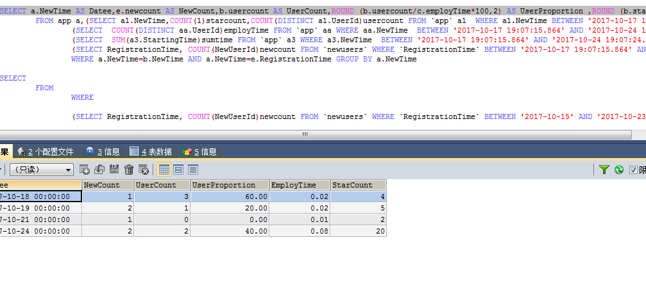Screen dimensions: 646x295
Task: Click NewCount cell in the 10-19 row
Action: click(108, 208)
